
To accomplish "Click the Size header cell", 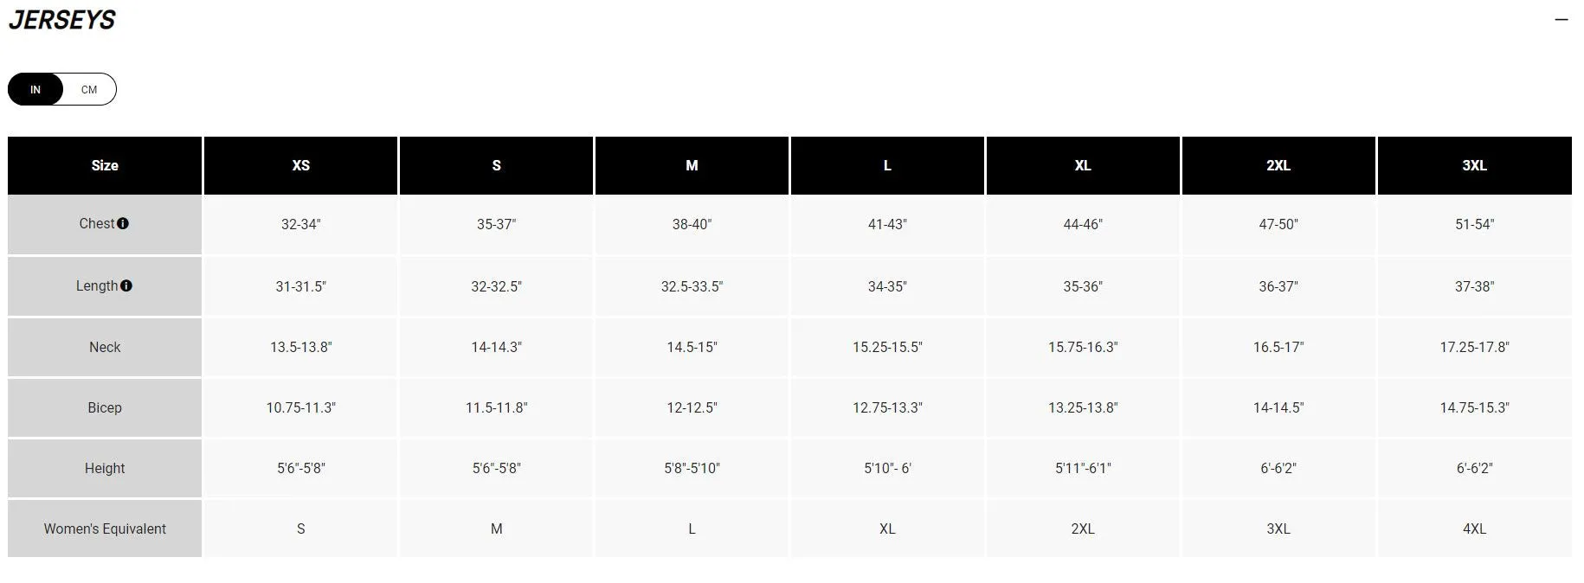I will 105,165.
